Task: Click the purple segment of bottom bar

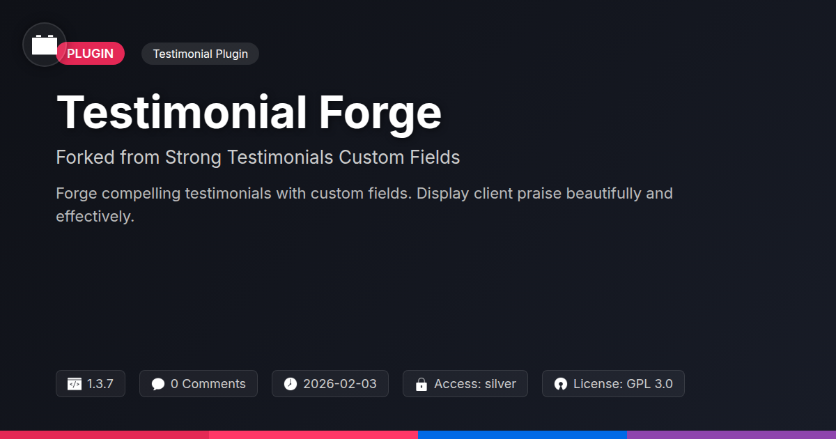Action: pos(731,435)
